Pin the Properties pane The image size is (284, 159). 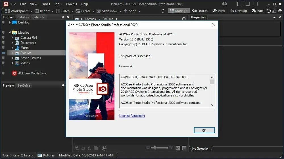pos(274,17)
